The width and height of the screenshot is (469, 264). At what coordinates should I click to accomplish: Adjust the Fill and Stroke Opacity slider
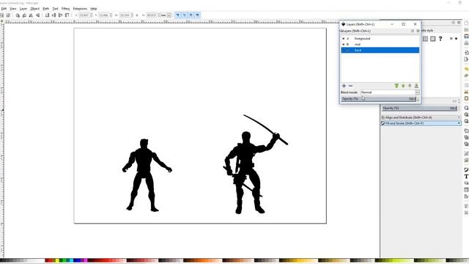(x=419, y=108)
